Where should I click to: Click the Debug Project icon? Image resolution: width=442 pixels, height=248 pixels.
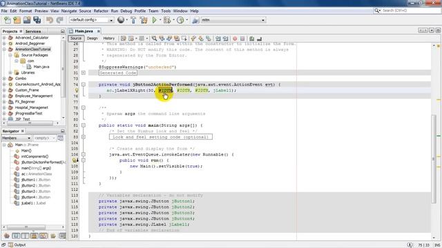coord(167,20)
